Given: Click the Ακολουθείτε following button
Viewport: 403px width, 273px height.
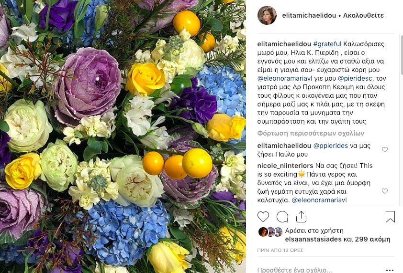Looking at the screenshot, I should pos(363,15).
